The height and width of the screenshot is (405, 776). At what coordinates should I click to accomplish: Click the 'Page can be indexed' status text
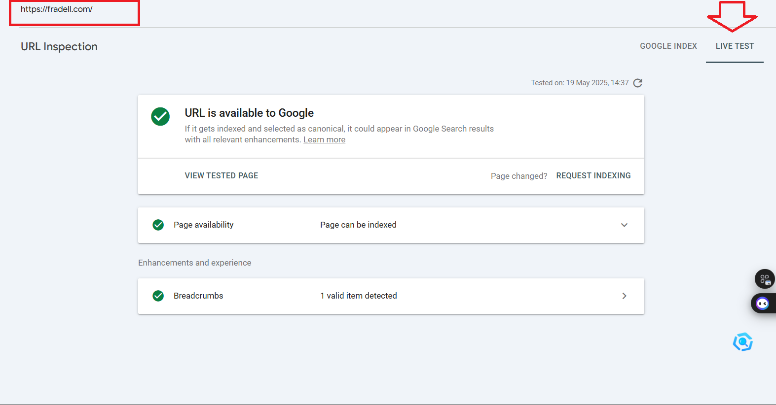[x=358, y=225]
